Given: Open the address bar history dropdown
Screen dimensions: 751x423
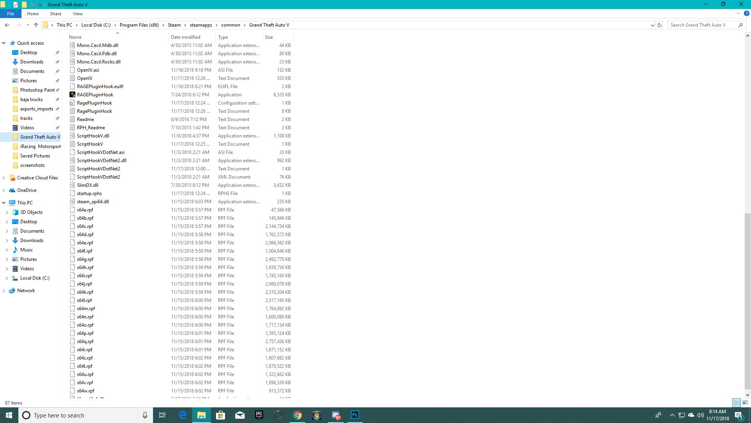Looking at the screenshot, I should (x=652, y=25).
